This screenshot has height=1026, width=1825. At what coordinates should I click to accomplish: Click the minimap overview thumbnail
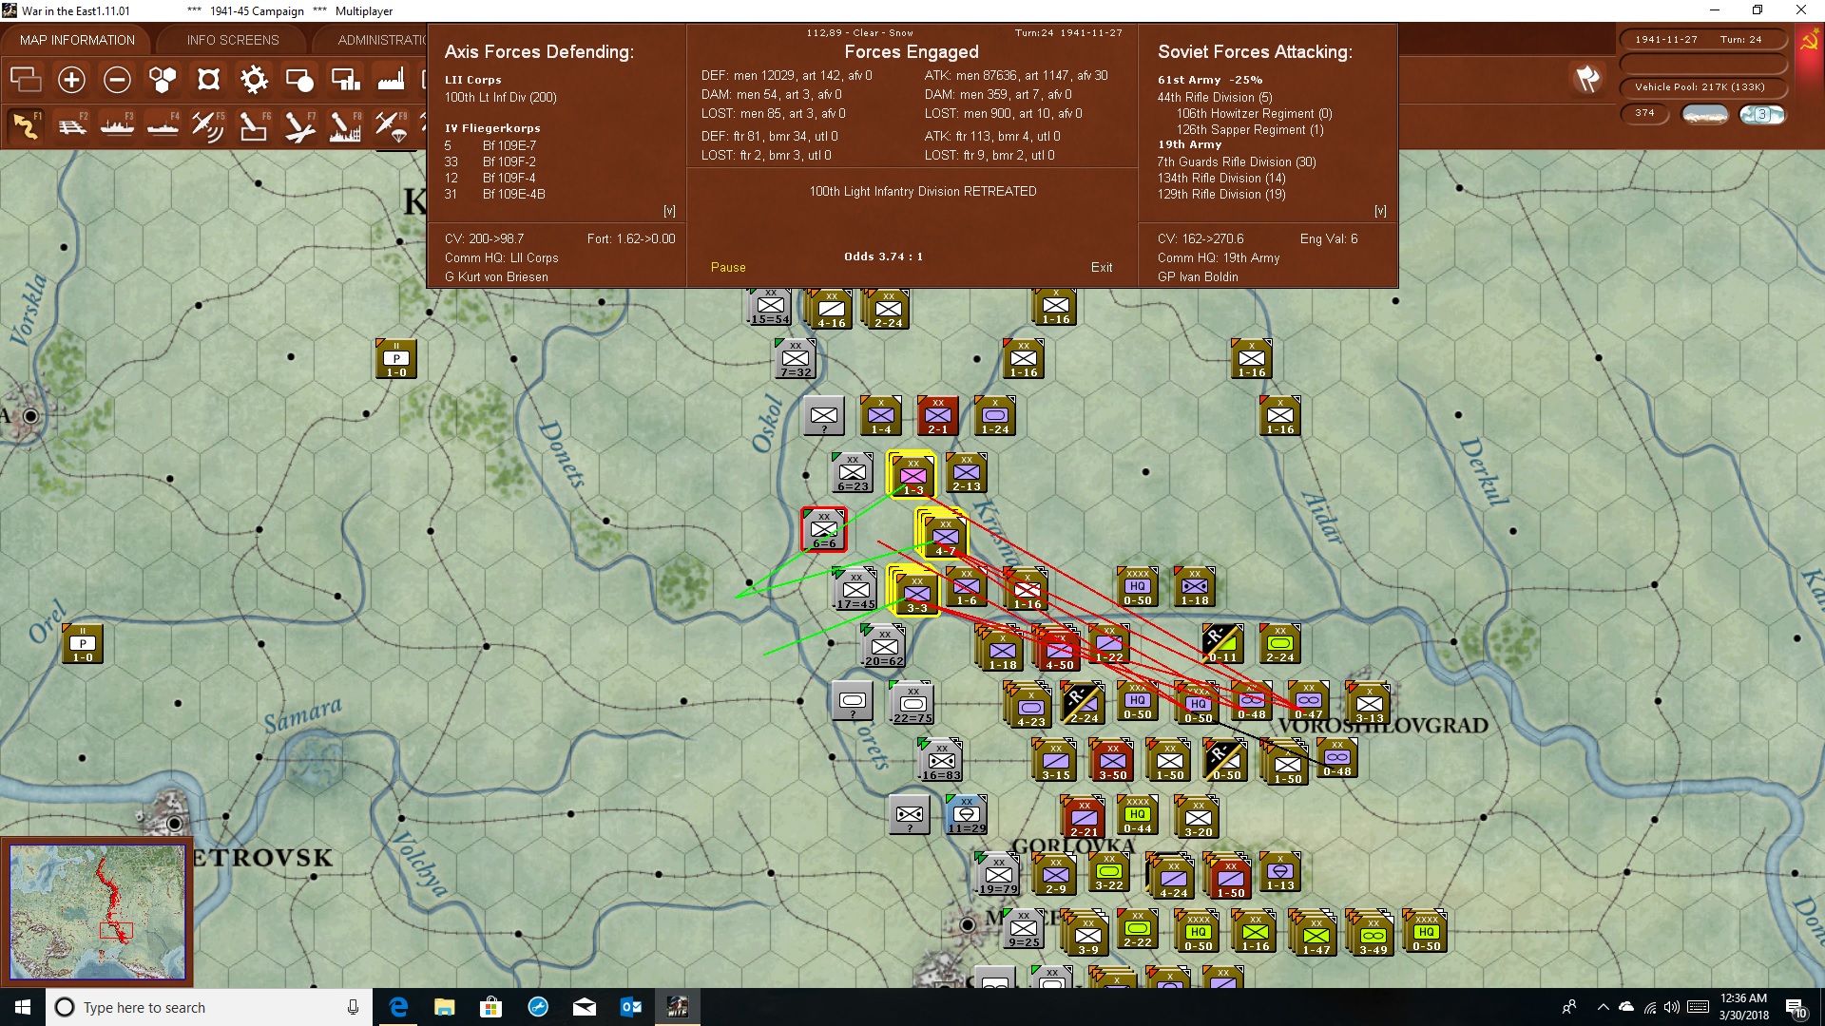pos(97,912)
